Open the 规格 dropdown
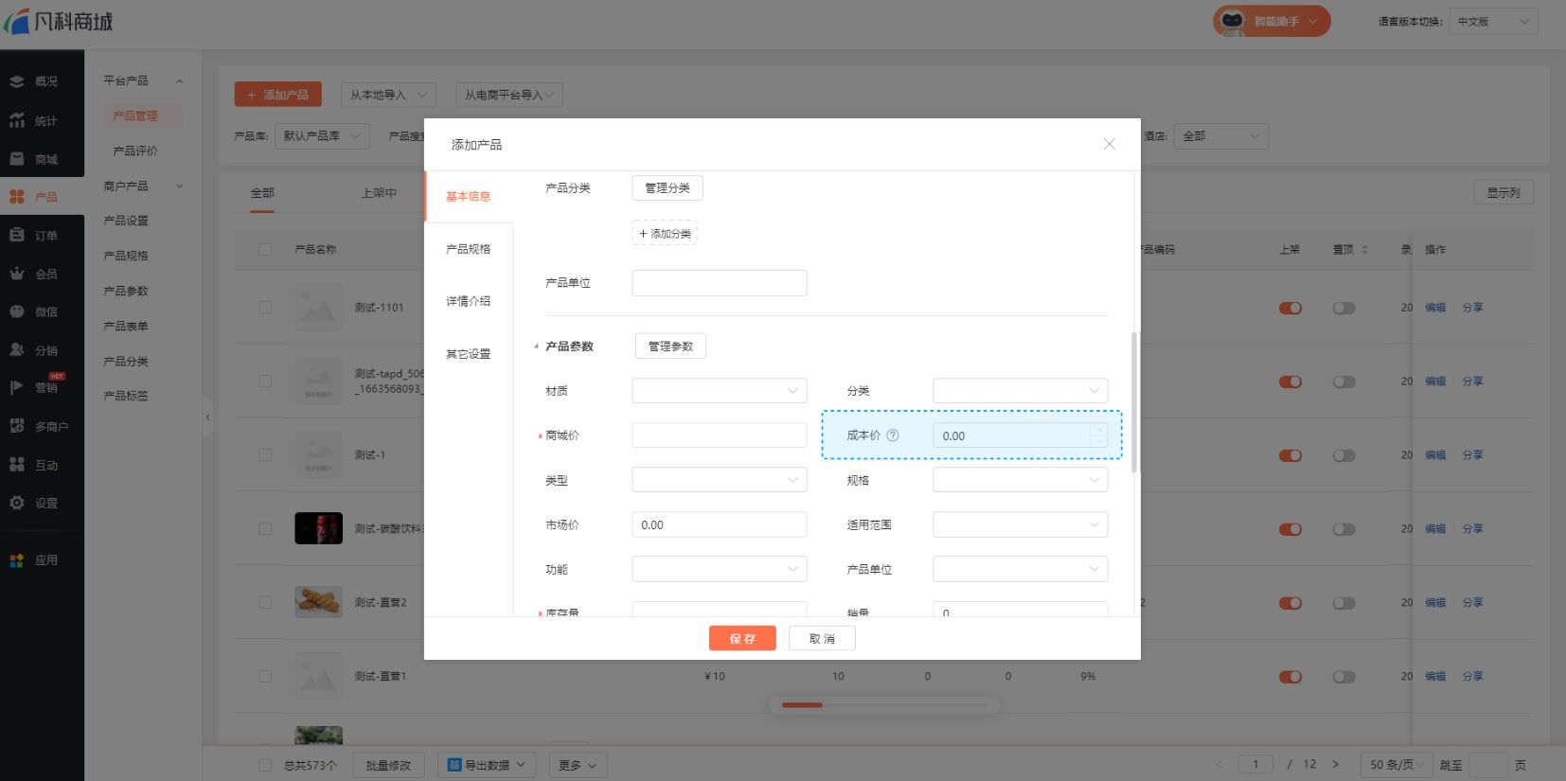The image size is (1566, 781). pyautogui.click(x=1020, y=480)
